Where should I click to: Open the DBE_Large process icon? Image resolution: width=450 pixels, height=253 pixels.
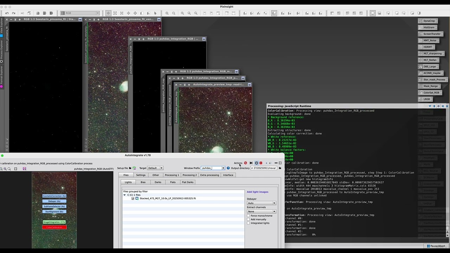coord(428,66)
